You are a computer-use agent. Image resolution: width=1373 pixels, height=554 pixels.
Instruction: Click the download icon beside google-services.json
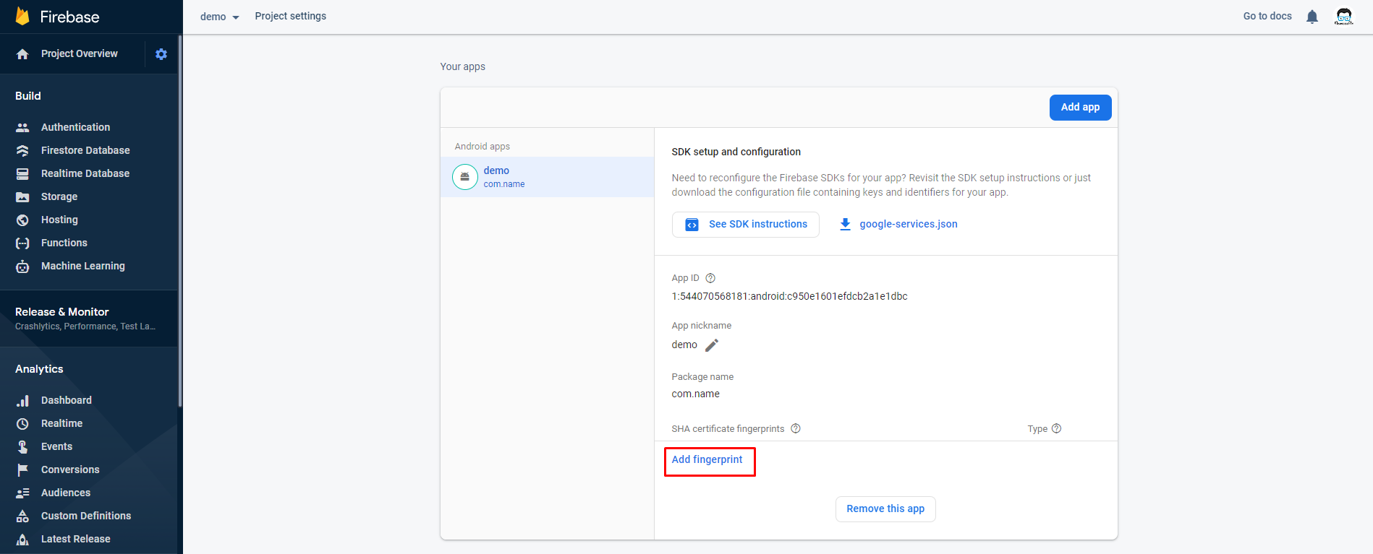(845, 225)
